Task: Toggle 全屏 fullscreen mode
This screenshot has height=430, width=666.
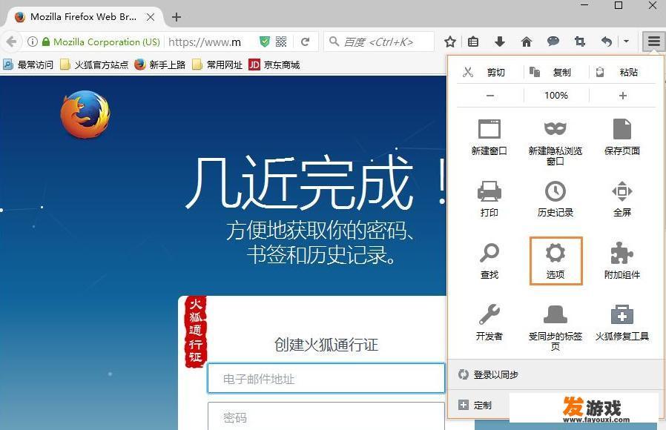Action: pos(622,199)
